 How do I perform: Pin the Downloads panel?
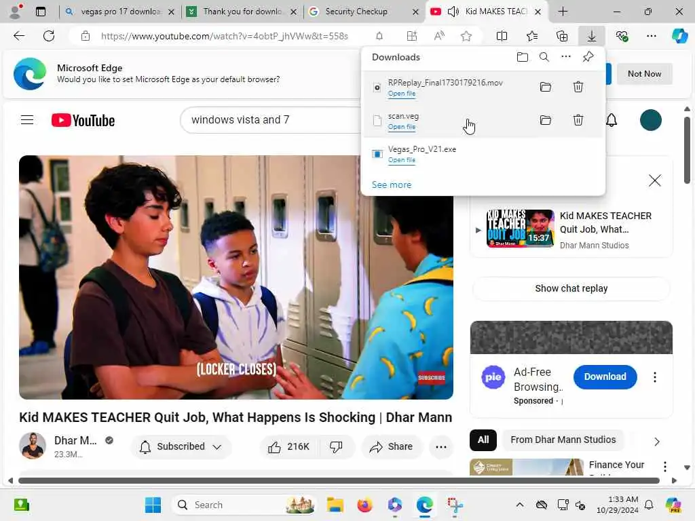(x=588, y=57)
